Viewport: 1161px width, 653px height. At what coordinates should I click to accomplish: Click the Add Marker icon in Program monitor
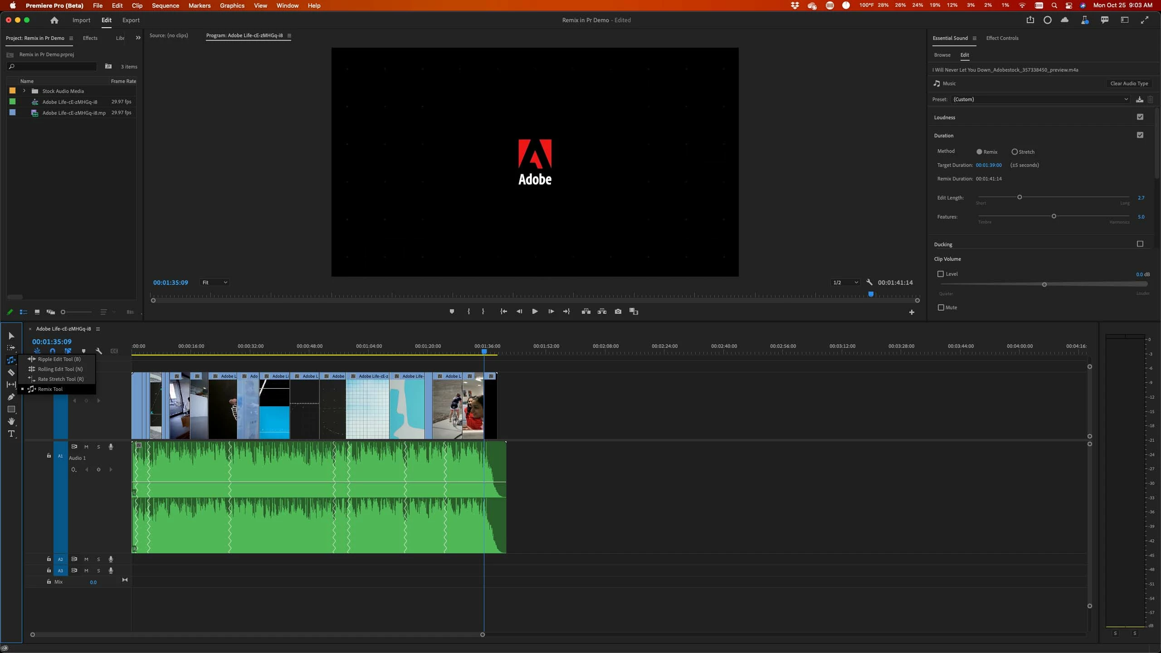(x=452, y=312)
